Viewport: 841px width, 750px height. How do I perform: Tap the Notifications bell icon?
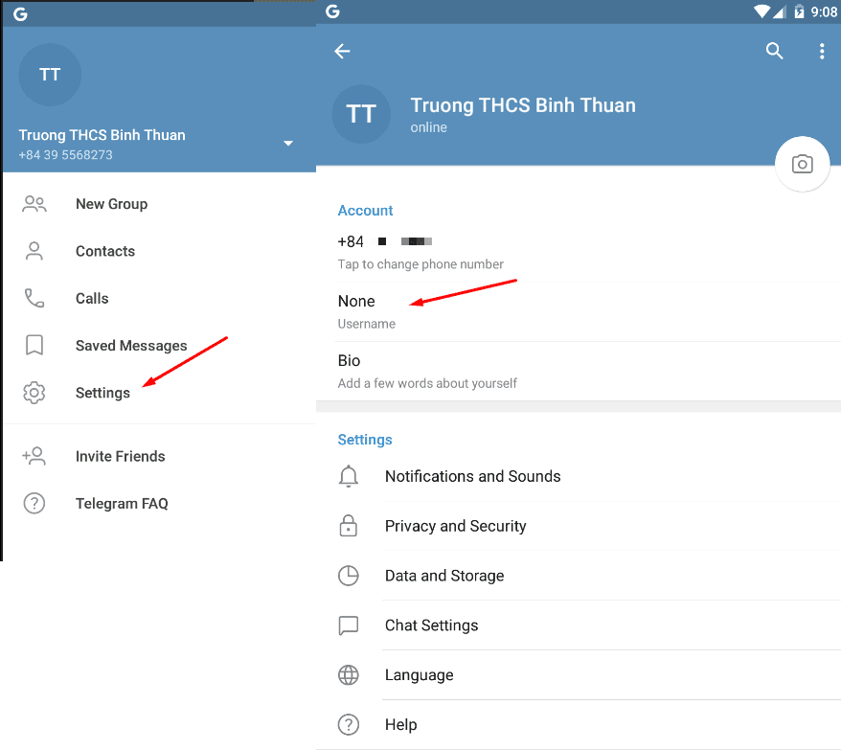click(349, 476)
